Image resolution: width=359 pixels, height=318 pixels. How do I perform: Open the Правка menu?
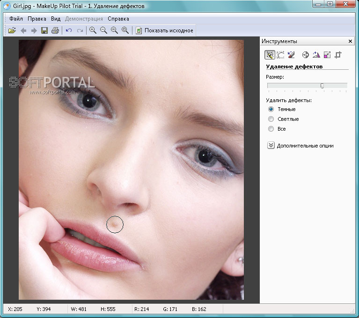click(37, 19)
